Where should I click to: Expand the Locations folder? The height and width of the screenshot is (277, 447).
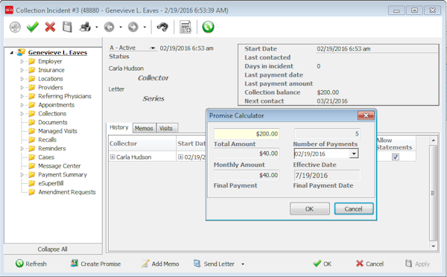[x=22, y=79]
